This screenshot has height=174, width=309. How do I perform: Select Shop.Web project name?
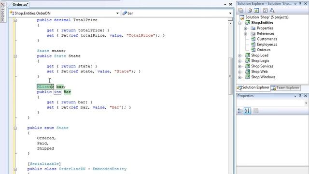coord(259,72)
